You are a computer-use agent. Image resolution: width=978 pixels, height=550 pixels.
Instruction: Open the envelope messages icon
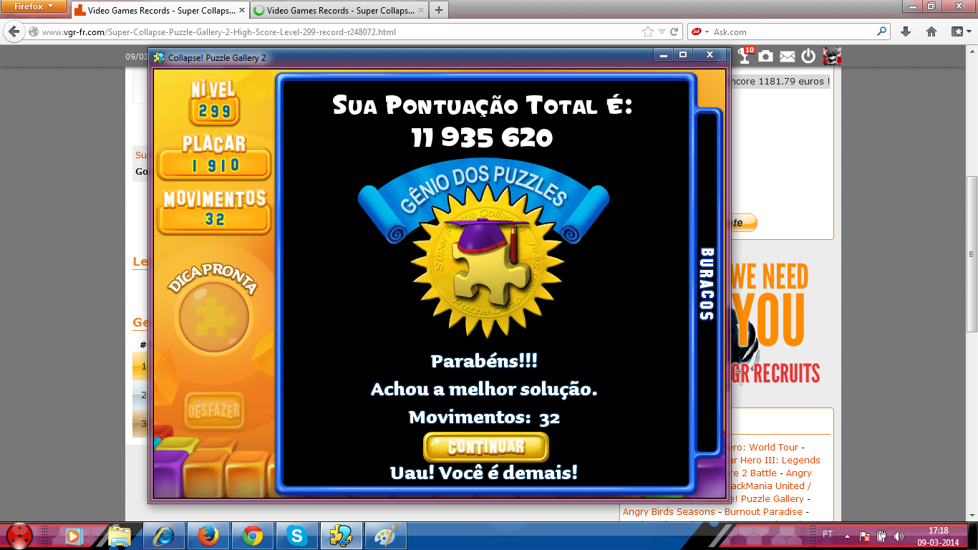(x=787, y=57)
